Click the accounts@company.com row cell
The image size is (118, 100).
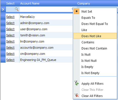[37, 47]
